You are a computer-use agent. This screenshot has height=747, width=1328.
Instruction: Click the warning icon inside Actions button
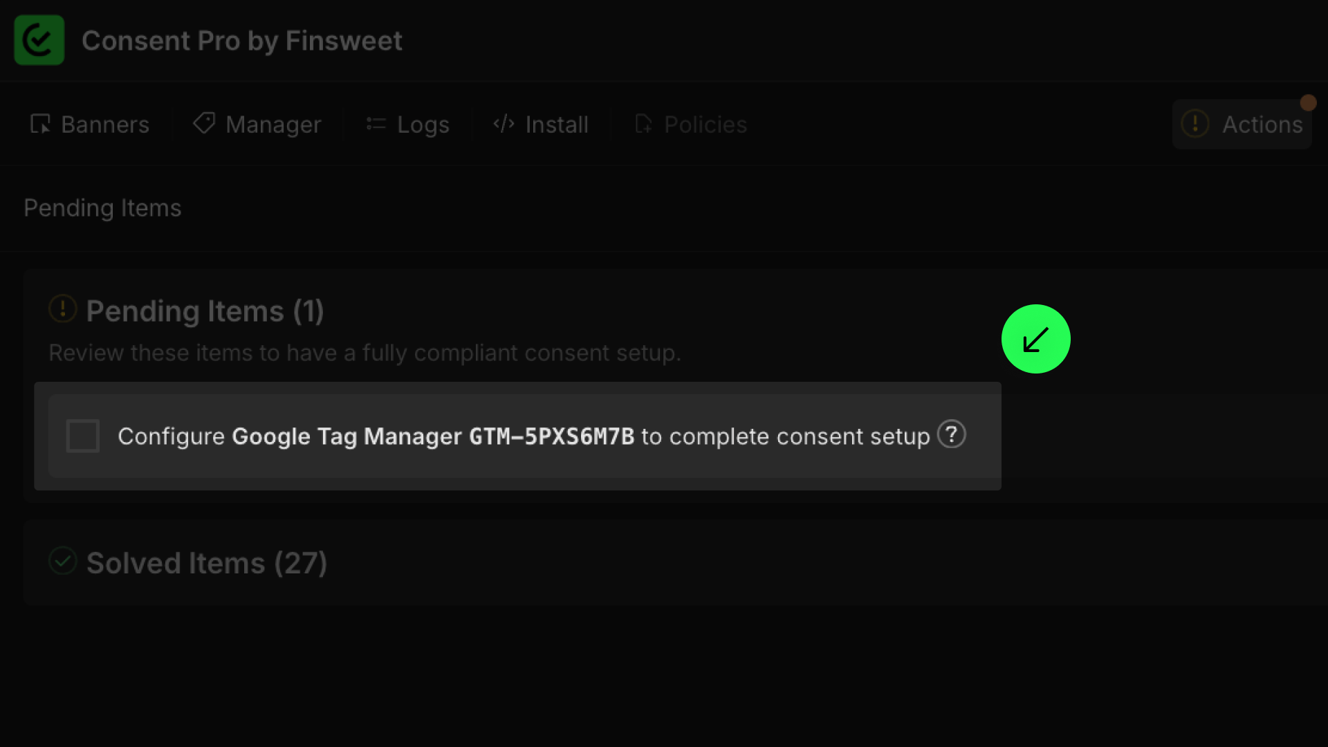click(x=1195, y=124)
